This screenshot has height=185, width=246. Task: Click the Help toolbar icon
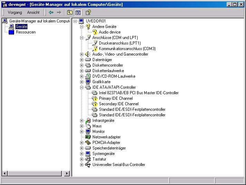coord(88,12)
